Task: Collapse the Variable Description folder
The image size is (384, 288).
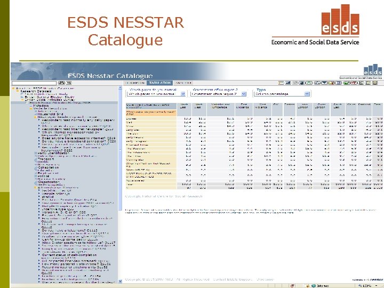Action: 31,108
